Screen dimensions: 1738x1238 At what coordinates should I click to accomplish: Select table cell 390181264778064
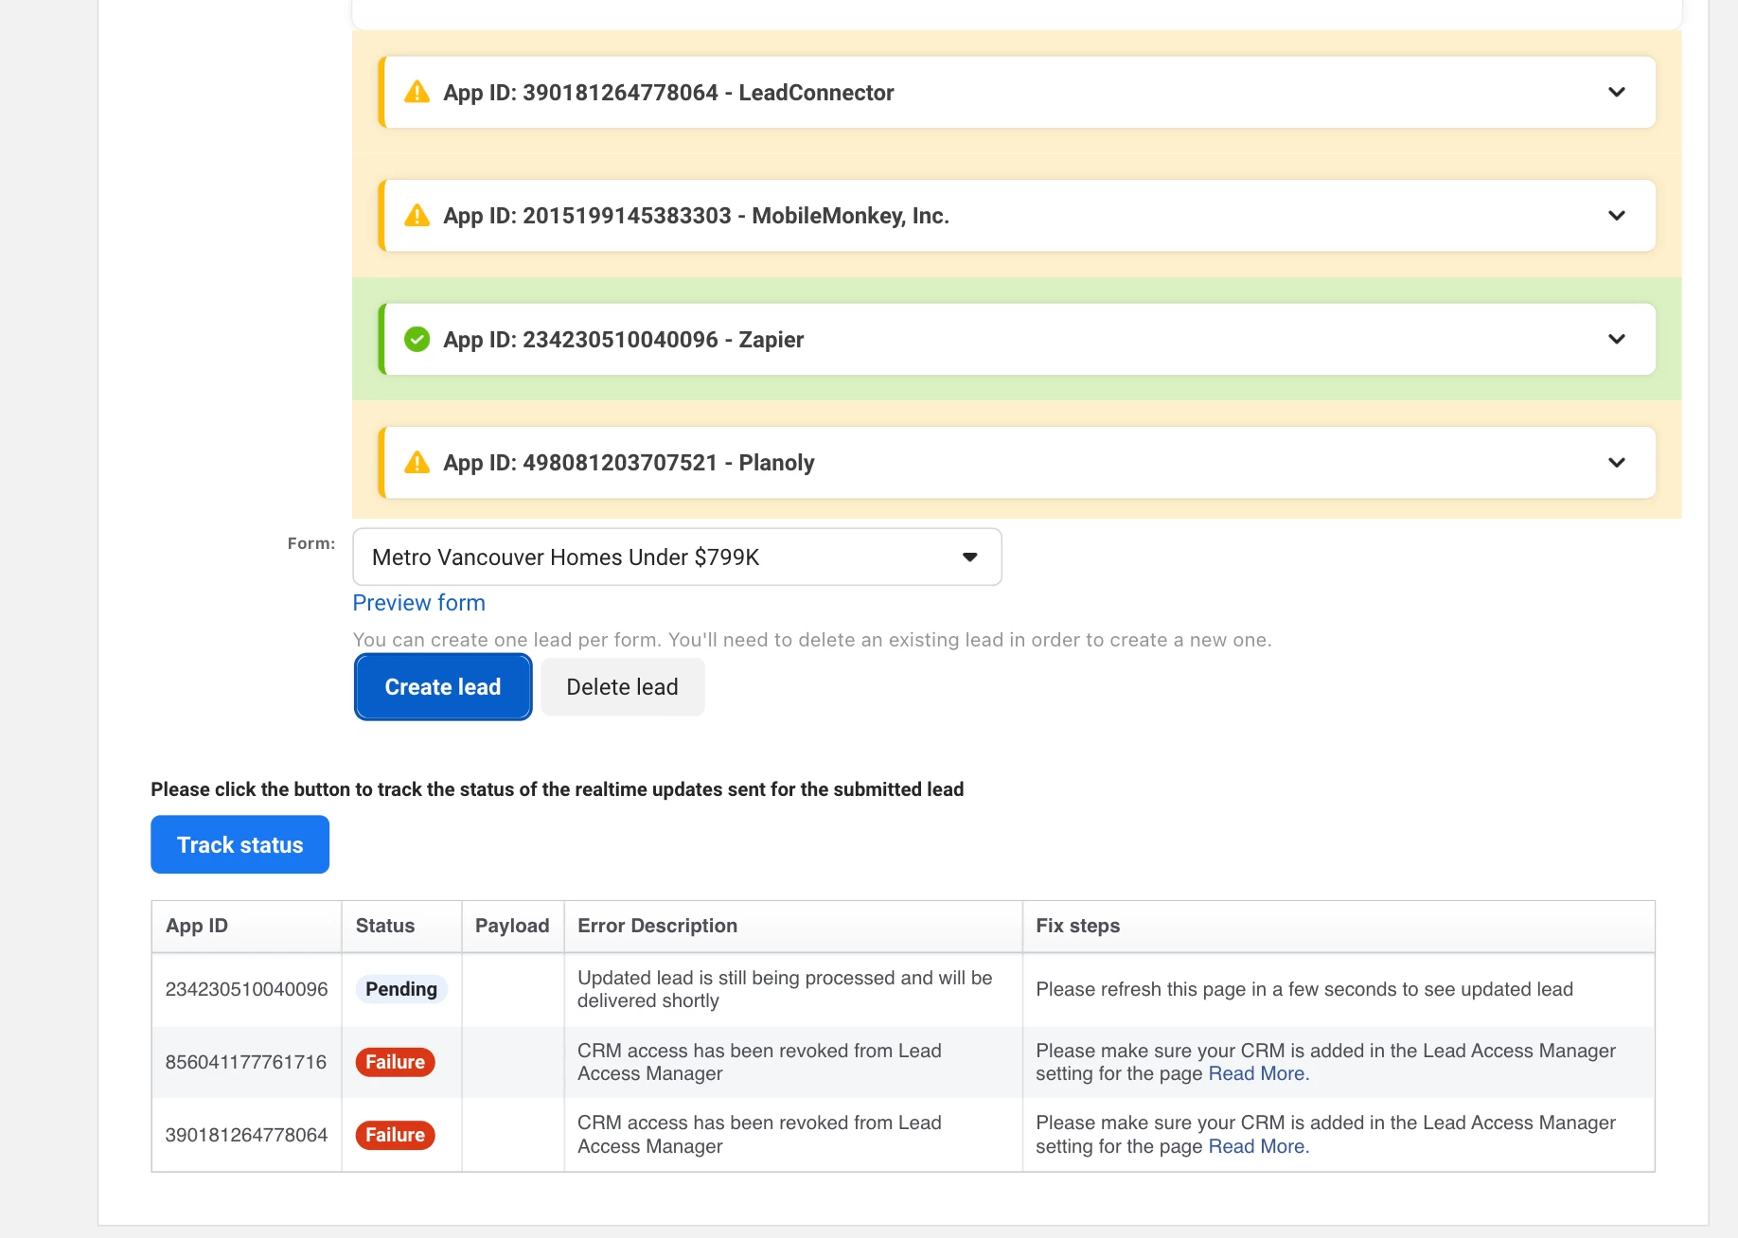point(246,1135)
